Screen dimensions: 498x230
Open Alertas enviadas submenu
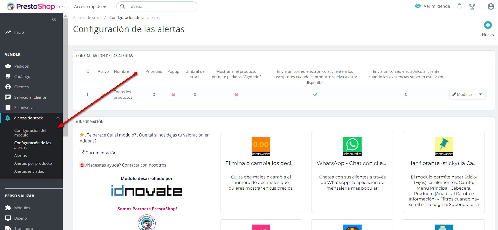point(29,171)
